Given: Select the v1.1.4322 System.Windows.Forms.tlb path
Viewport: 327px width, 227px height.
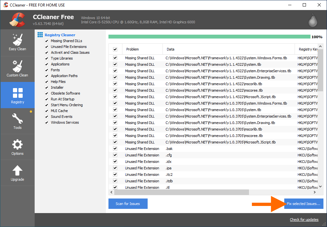Looking at the screenshot, I should [x=226, y=58].
